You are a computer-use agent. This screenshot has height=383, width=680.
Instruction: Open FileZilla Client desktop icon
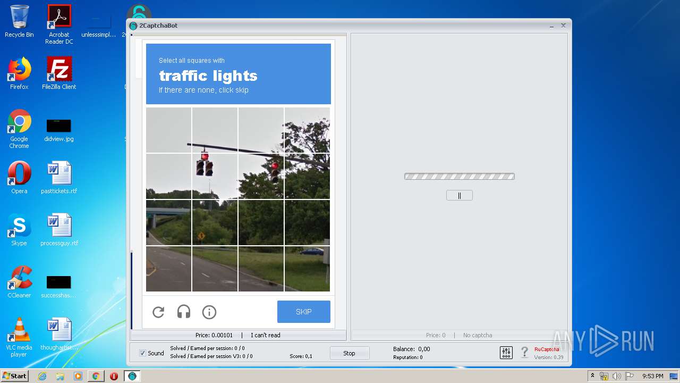pos(59,73)
